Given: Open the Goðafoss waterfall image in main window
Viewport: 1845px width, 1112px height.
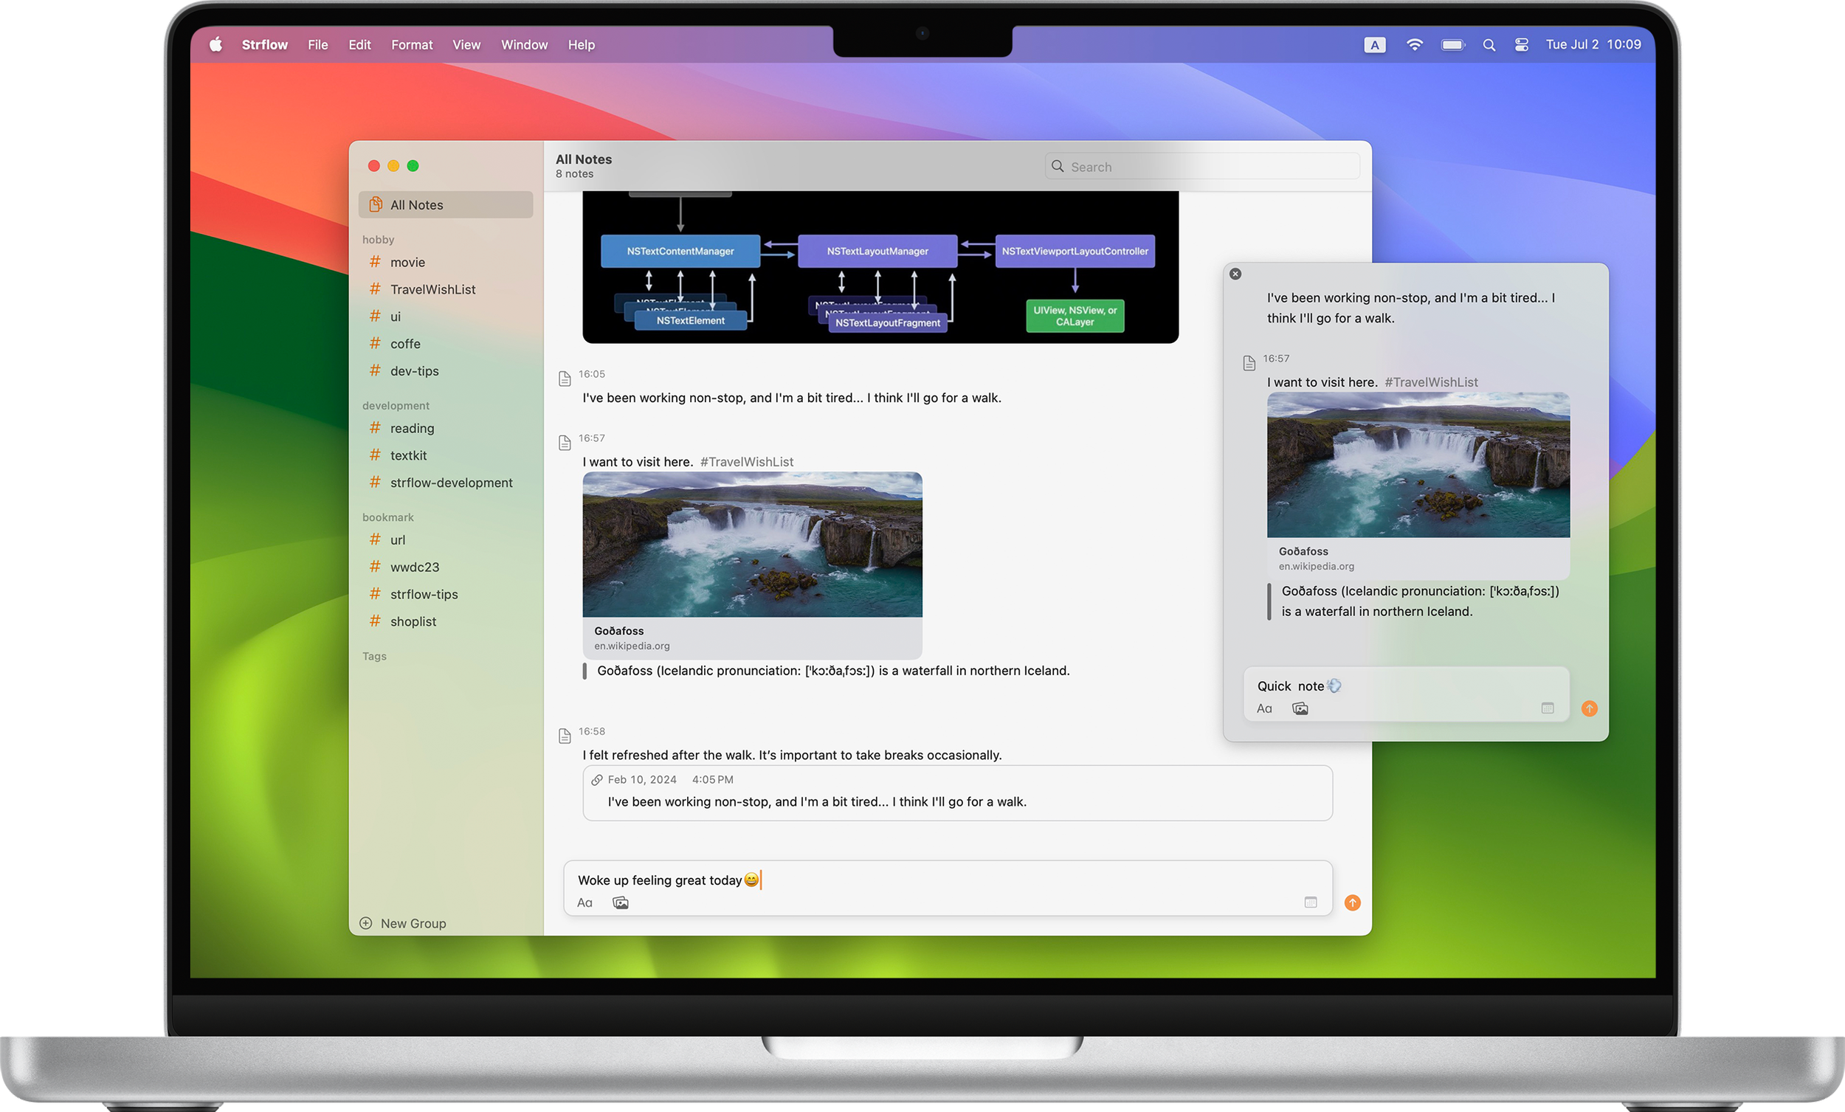Looking at the screenshot, I should 753,545.
